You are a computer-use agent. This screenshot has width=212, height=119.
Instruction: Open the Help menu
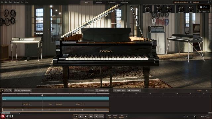pyautogui.click(x=26, y=2)
